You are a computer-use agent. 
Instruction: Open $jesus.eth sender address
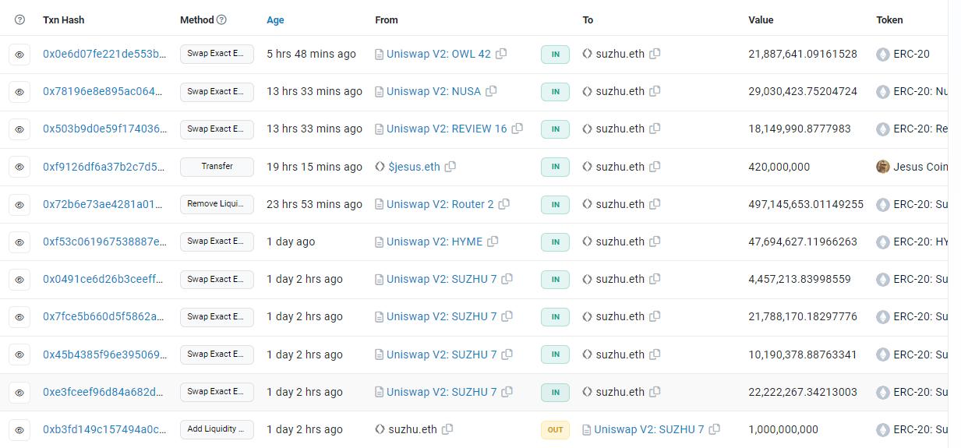click(414, 167)
